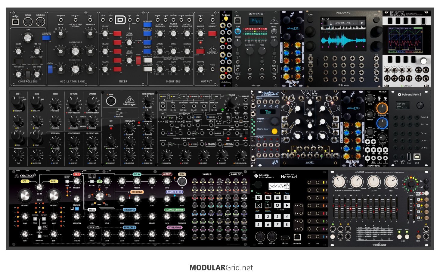This screenshot has height=274, width=443.
Task: Click the Program knob on Pamela's Workout
Action: (x=274, y=121)
